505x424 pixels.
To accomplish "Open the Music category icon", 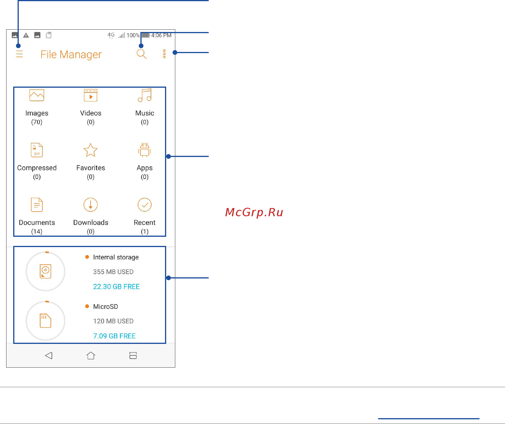I will [x=144, y=95].
